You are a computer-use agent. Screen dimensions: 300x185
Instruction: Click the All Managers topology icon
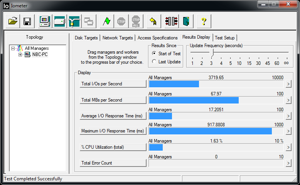[x=20, y=48]
